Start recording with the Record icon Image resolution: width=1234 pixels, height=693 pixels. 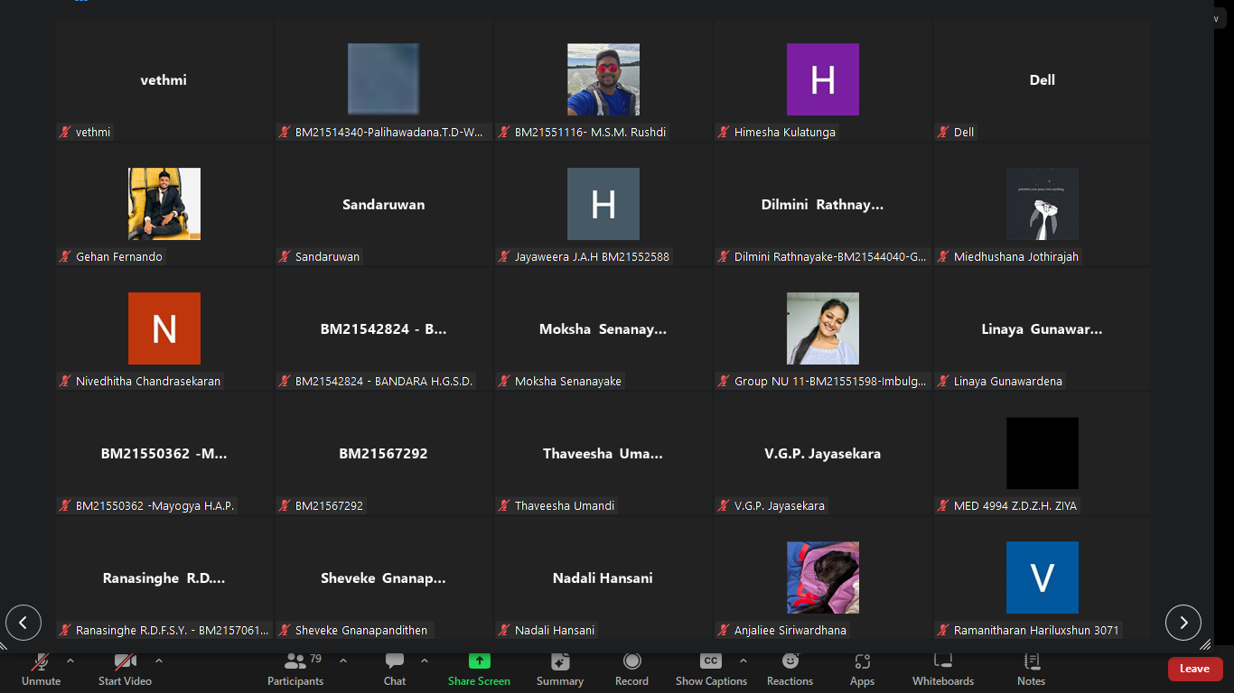click(631, 669)
